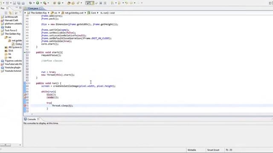273x153 pixels.
Task: Toggle Mark Occurrences in toolbar
Action: click(x=92, y=3)
